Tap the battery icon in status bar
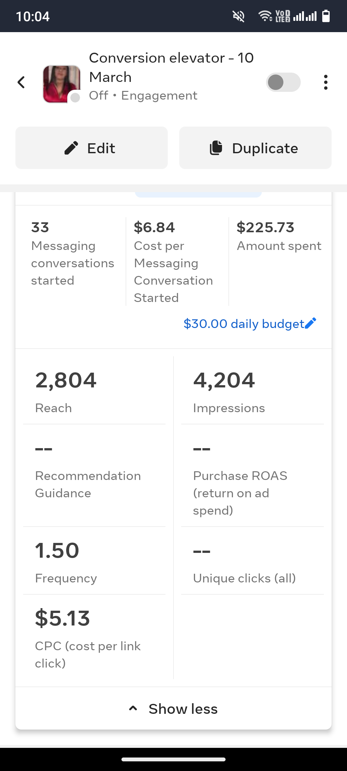The height and width of the screenshot is (771, 347). pyautogui.click(x=326, y=16)
